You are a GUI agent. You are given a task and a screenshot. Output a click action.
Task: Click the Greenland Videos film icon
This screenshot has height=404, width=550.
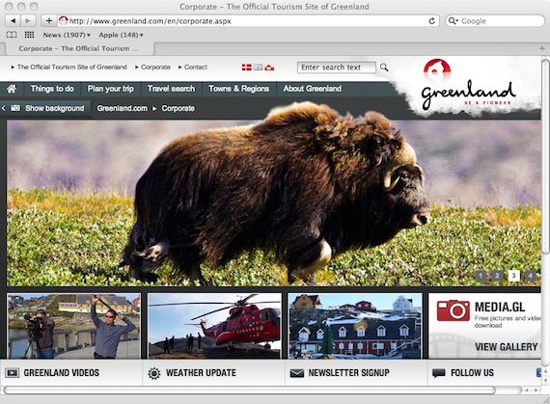12,373
